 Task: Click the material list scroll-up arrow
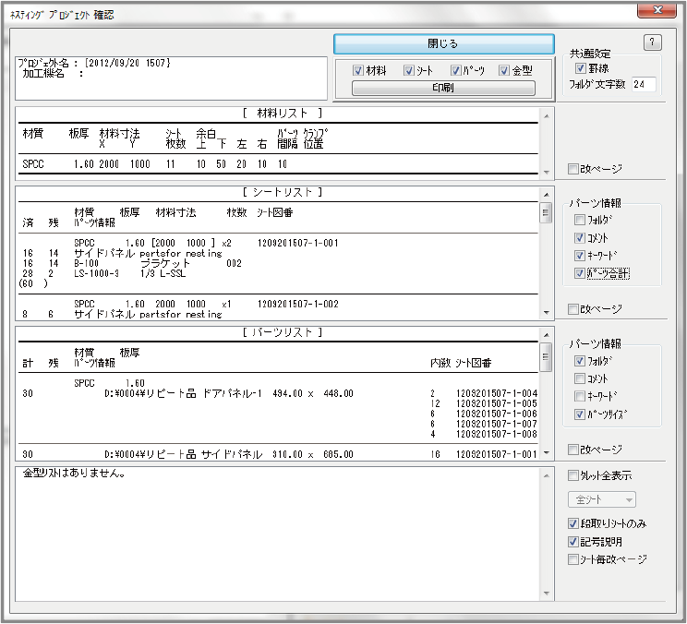[x=547, y=116]
